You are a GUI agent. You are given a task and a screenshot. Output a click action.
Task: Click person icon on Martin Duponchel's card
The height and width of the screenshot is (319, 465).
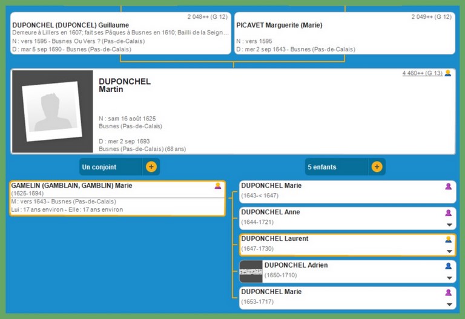pyautogui.click(x=448, y=73)
